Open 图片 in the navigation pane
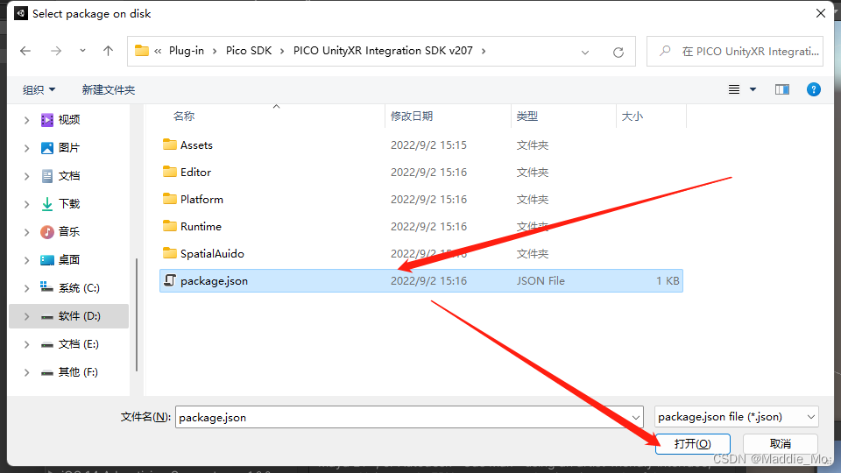Image resolution: width=841 pixels, height=473 pixels. point(68,147)
